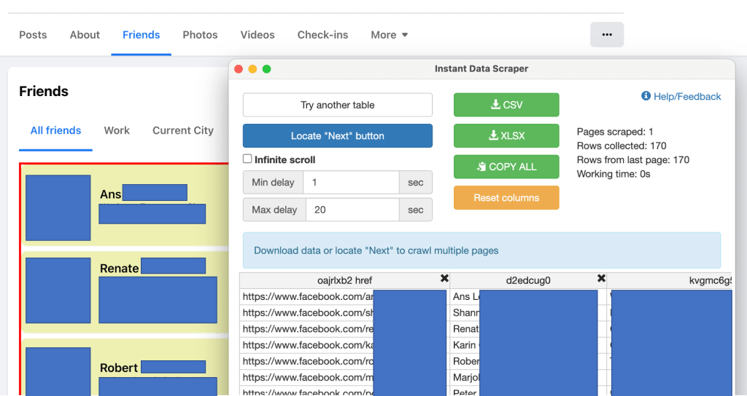The image size is (747, 396).
Task: Select the Friends tab
Action: point(141,35)
